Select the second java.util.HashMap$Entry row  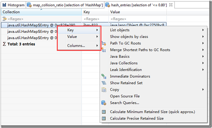[32, 31]
